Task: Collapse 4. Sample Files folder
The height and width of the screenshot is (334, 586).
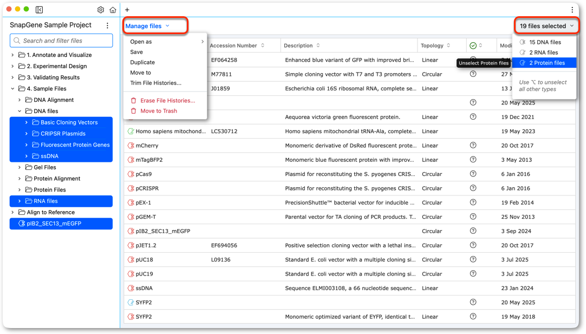Action: coord(12,89)
